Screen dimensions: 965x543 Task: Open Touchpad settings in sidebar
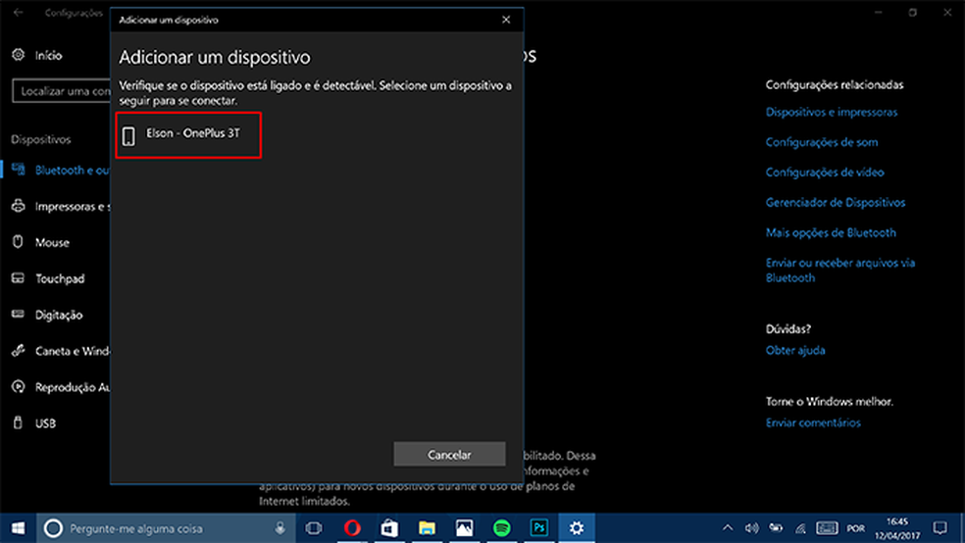pyautogui.click(x=60, y=278)
